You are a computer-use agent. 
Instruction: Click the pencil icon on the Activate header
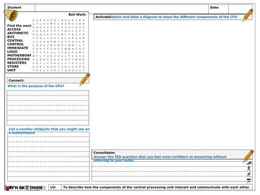click(248, 15)
